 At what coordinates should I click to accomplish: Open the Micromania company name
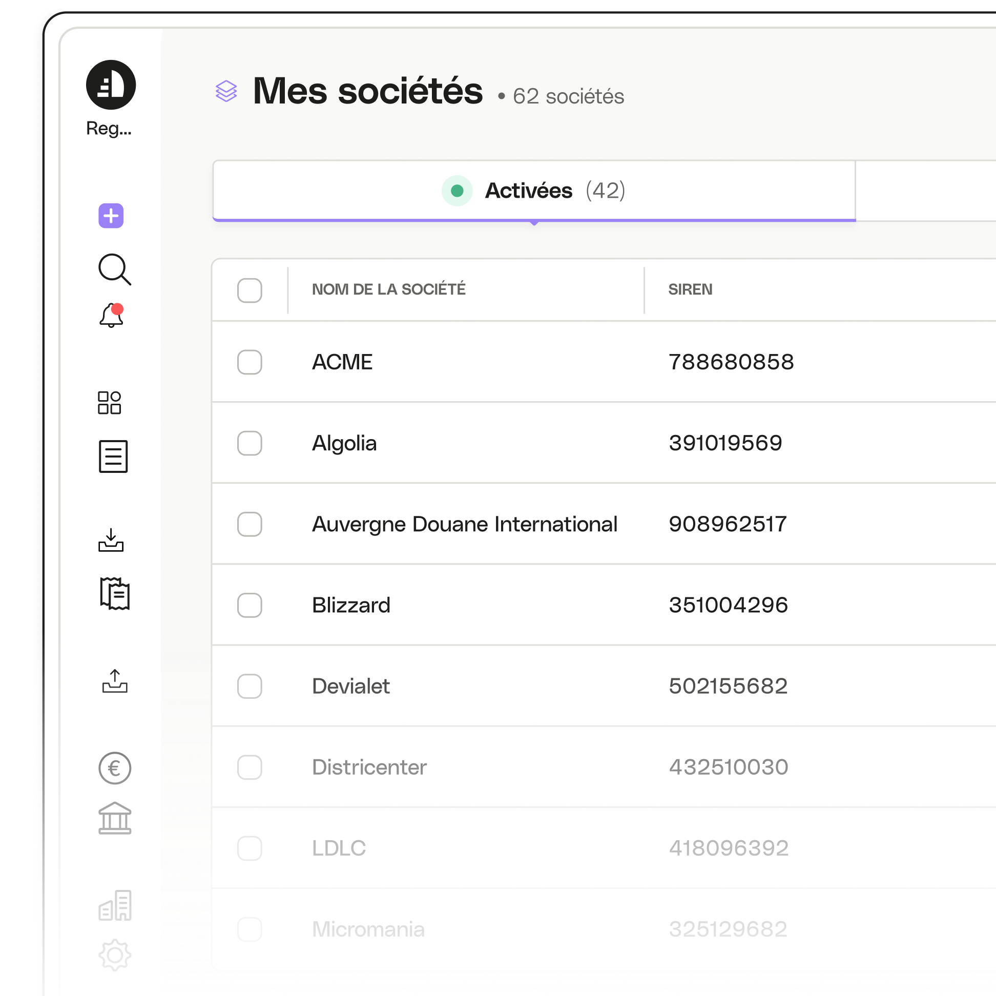click(368, 929)
